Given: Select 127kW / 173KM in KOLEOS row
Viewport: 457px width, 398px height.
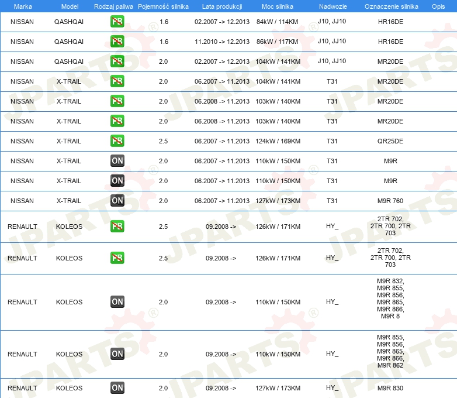Looking at the screenshot, I should coord(278,388).
